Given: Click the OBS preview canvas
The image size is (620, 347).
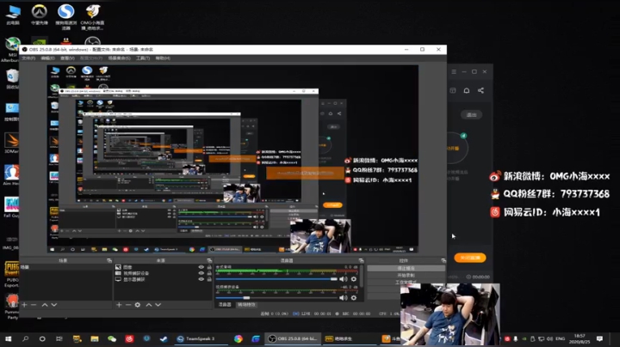Looking at the screenshot, I should click(232, 159).
